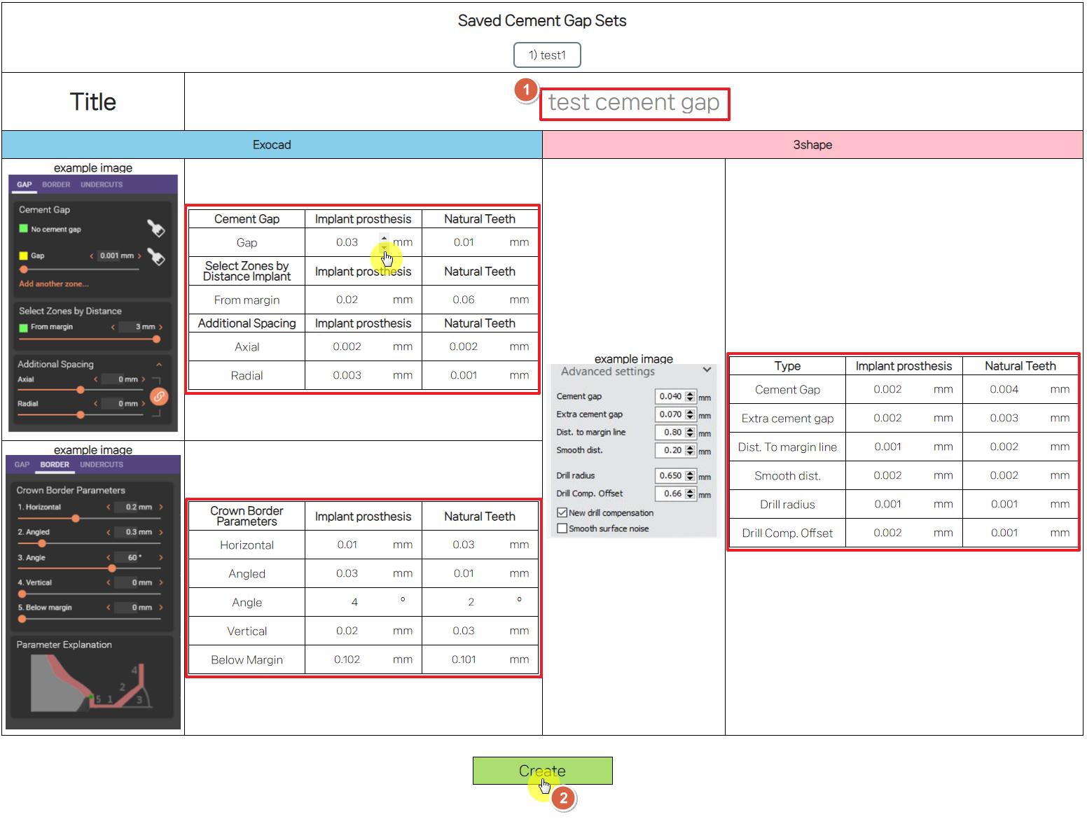
Task: Uncheck New drill compensation checkbox
Action: pos(562,513)
